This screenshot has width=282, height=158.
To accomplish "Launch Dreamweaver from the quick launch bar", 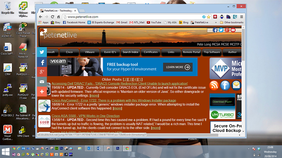I will (56, 148).
